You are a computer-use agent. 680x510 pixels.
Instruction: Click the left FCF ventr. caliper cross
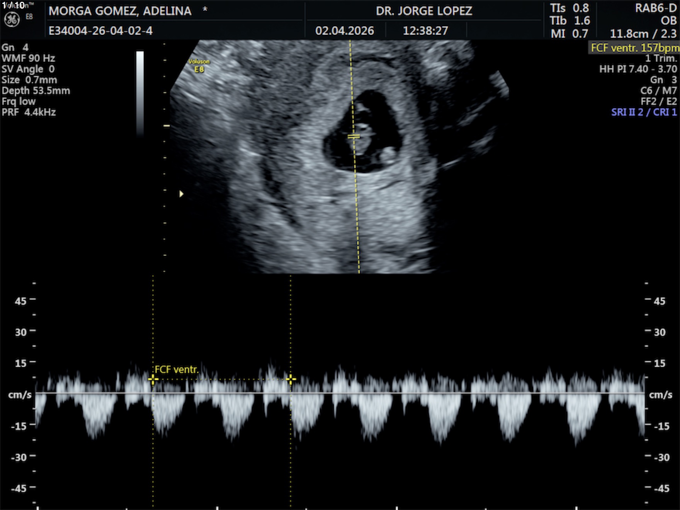point(153,379)
